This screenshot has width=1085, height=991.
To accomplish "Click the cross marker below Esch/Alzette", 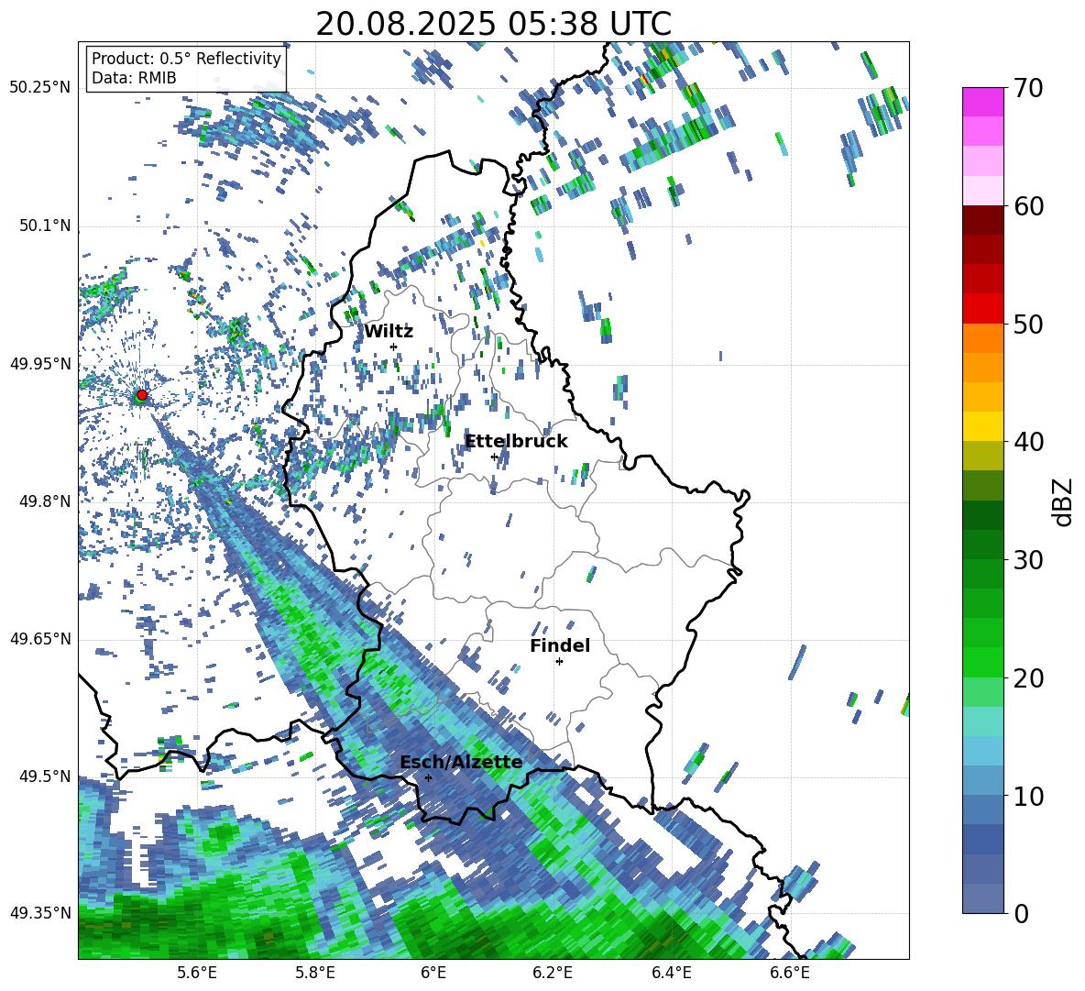I will pyautogui.click(x=428, y=777).
